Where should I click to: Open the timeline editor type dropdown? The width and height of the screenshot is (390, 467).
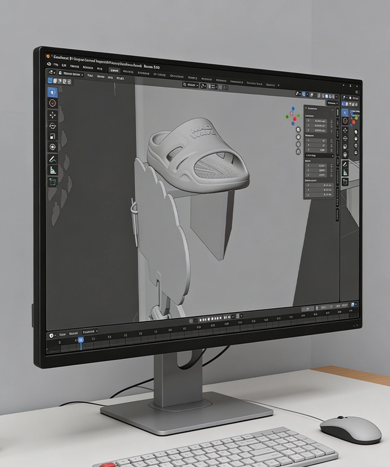(52, 335)
